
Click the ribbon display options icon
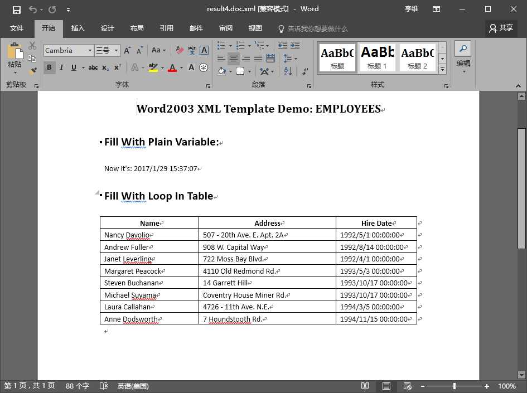coord(436,9)
